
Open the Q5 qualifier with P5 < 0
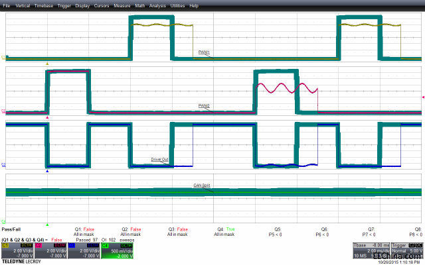(x=276, y=232)
